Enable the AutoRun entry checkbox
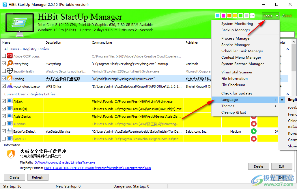The height and width of the screenshot is (189, 297). [x=4, y=124]
